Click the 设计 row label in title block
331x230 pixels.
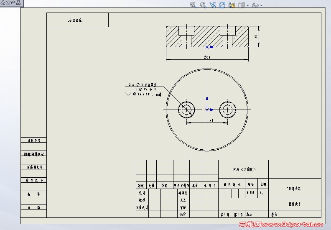click(x=142, y=193)
